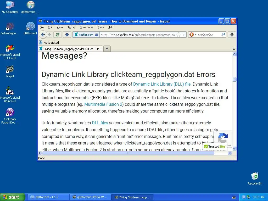The width and height of the screenshot is (268, 201).
Task: Bookmark page with the star icon
Action: tap(178, 35)
